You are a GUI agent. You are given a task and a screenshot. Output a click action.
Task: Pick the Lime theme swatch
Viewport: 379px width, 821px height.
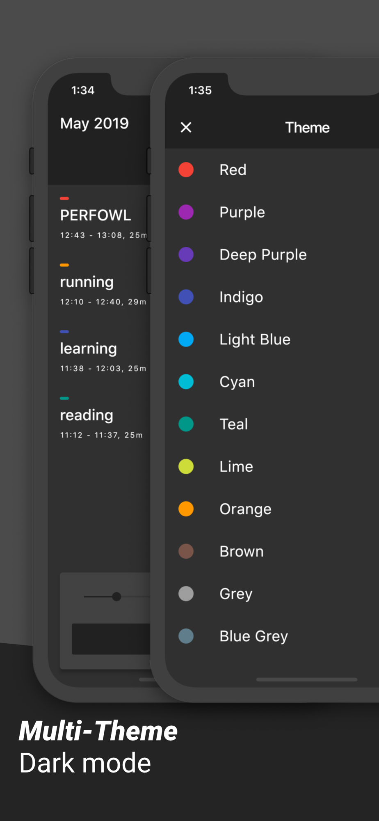[x=186, y=466]
